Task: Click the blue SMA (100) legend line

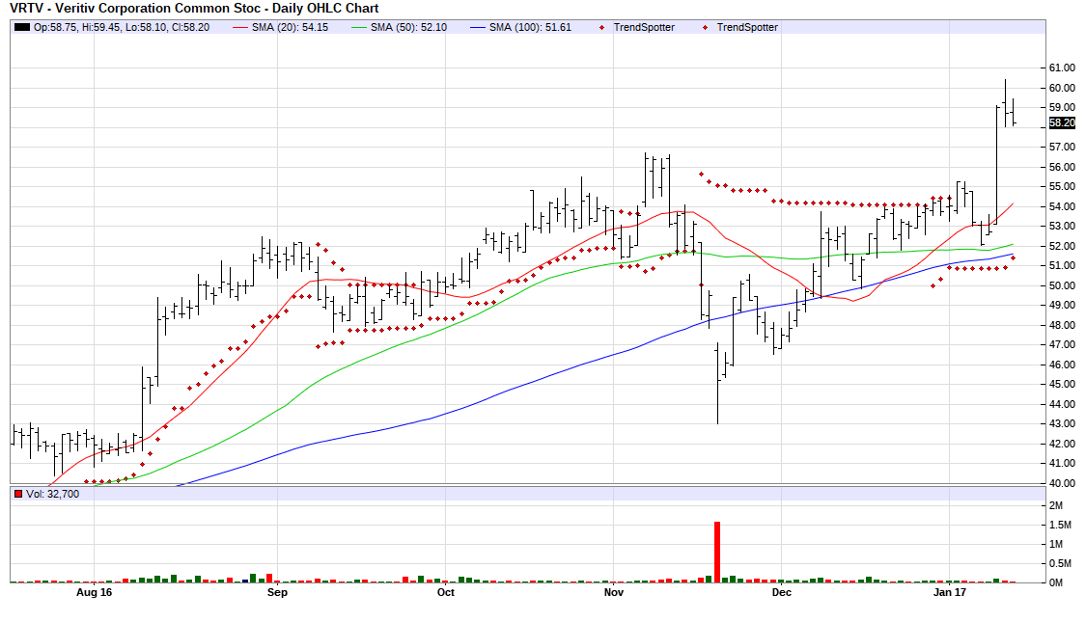Action: pos(477,28)
